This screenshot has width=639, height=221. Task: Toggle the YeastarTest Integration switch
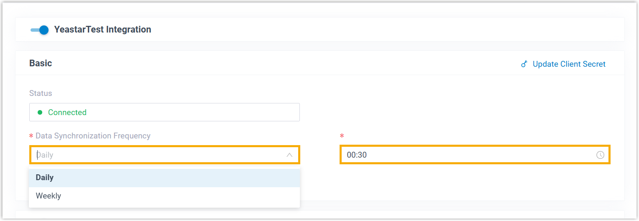tap(40, 30)
